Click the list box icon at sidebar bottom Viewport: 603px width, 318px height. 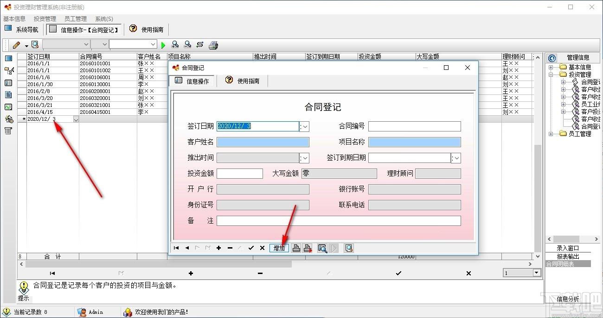point(8,131)
